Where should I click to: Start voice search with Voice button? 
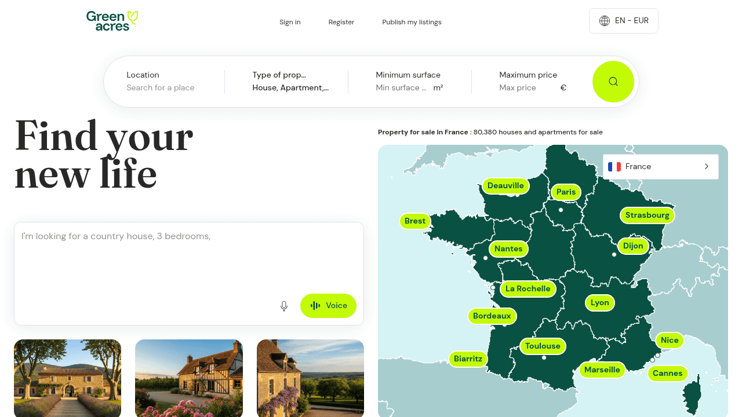tap(328, 306)
